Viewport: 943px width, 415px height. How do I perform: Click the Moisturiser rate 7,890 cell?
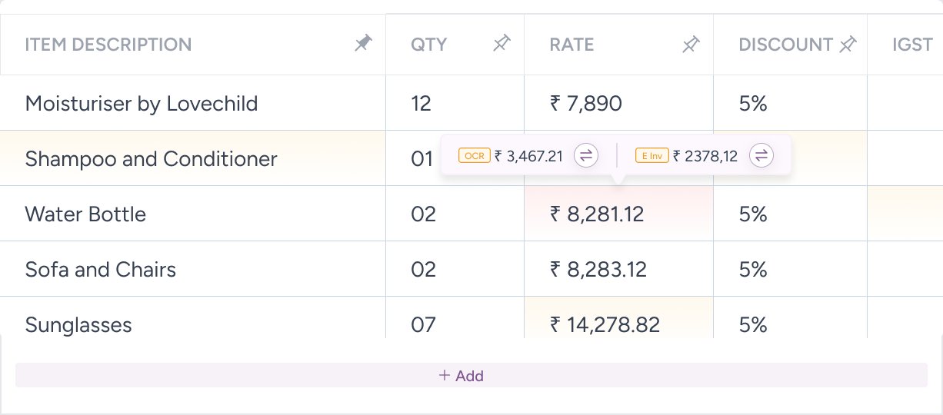pyautogui.click(x=585, y=103)
